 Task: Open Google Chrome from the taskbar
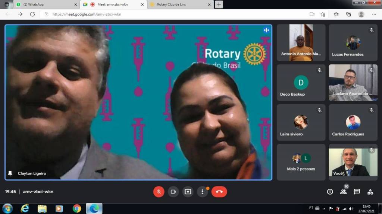click(x=77, y=208)
